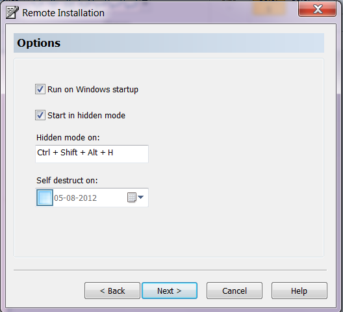Click the 'Self destruct on:' label
Screen dimensions: 343x312
[67, 181]
